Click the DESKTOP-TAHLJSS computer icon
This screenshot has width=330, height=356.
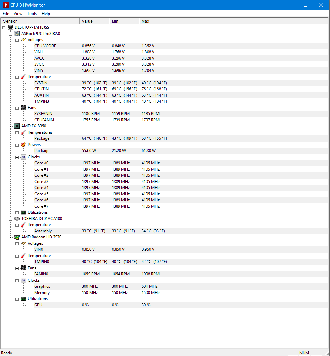click(10, 27)
